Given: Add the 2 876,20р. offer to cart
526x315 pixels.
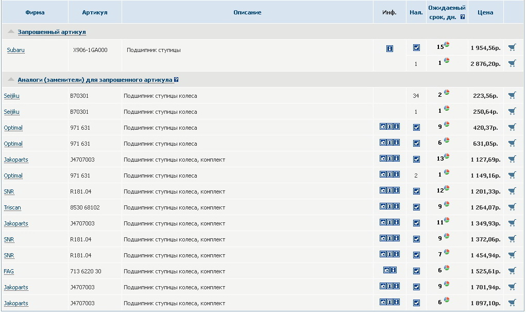Looking at the screenshot, I should tap(512, 64).
